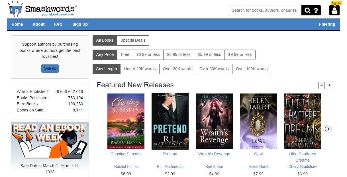Filter length to Over 50K words
Viewport: 347px width, 177px height.
point(214,69)
